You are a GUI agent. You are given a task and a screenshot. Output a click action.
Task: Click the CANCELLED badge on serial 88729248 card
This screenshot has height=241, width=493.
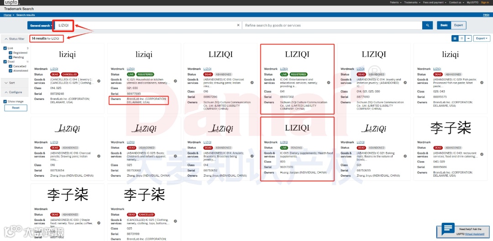click(69, 74)
